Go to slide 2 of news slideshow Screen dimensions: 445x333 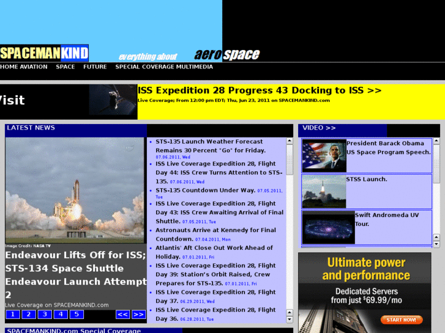(29, 314)
